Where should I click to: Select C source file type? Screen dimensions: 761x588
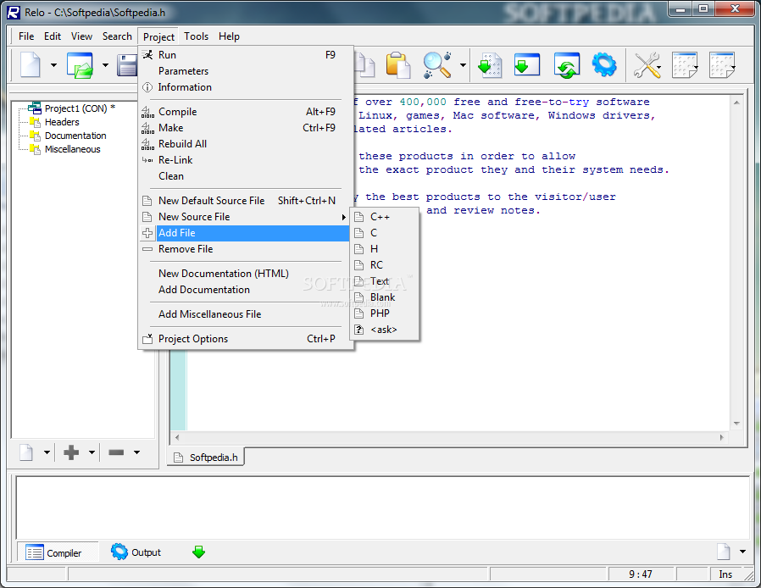click(x=384, y=233)
